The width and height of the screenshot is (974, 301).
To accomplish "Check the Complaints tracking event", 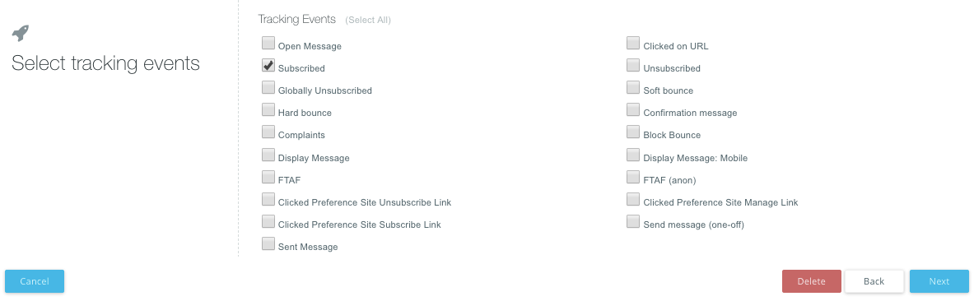I will click(268, 132).
